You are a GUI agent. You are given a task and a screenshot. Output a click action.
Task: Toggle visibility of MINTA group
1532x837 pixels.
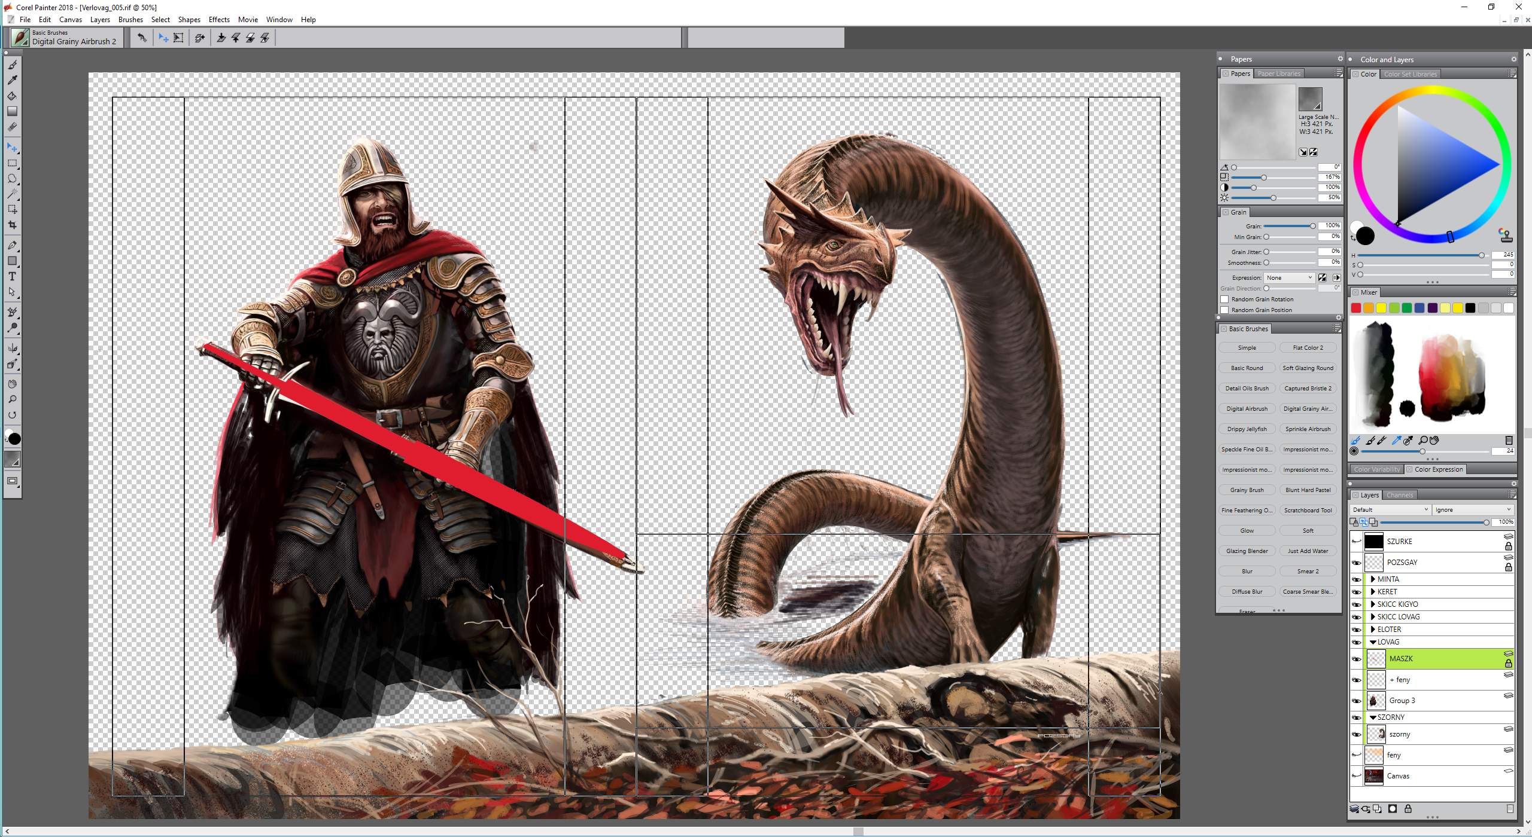pyautogui.click(x=1357, y=579)
